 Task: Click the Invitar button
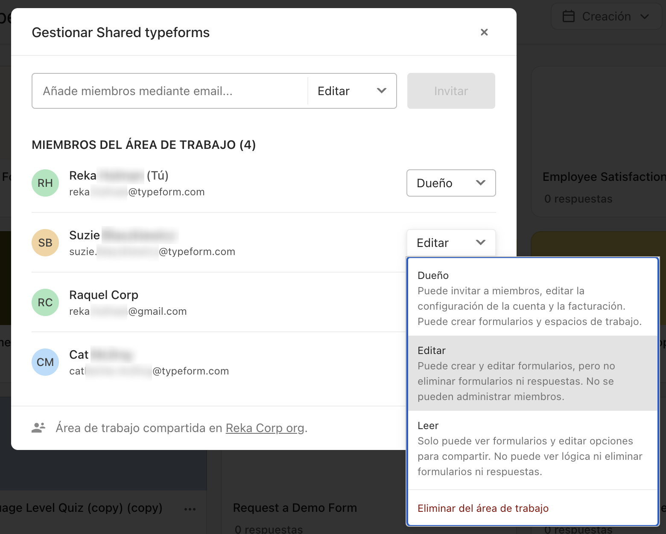(x=451, y=91)
